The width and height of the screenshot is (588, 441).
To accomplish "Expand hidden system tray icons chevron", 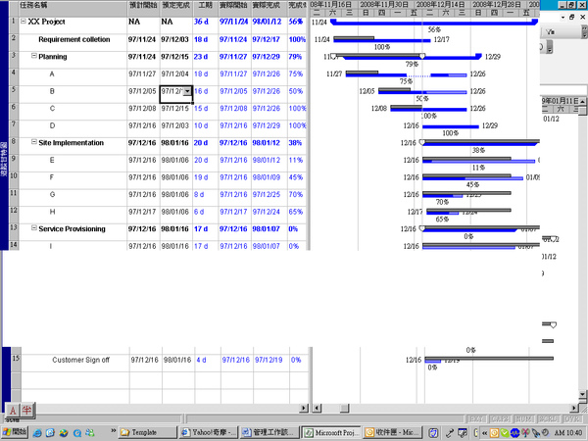I will coord(484,433).
